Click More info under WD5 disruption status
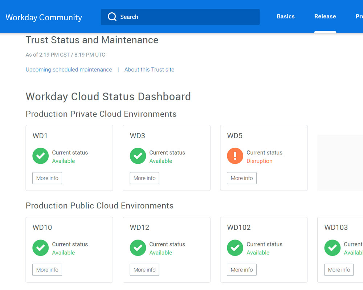Viewport: 363px width, 290px height. 241,178
